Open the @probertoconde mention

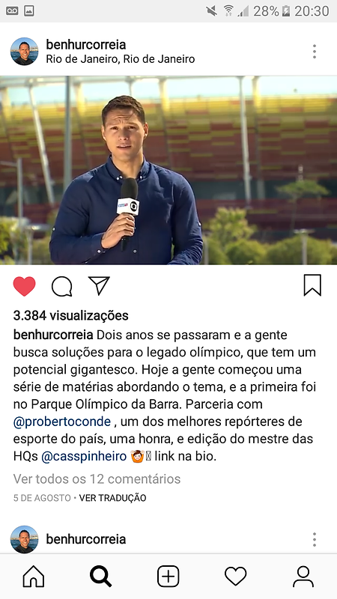point(62,422)
